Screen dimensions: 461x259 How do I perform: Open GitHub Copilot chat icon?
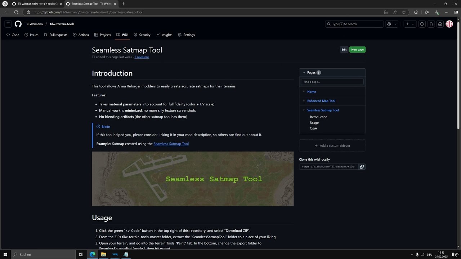coord(389,24)
